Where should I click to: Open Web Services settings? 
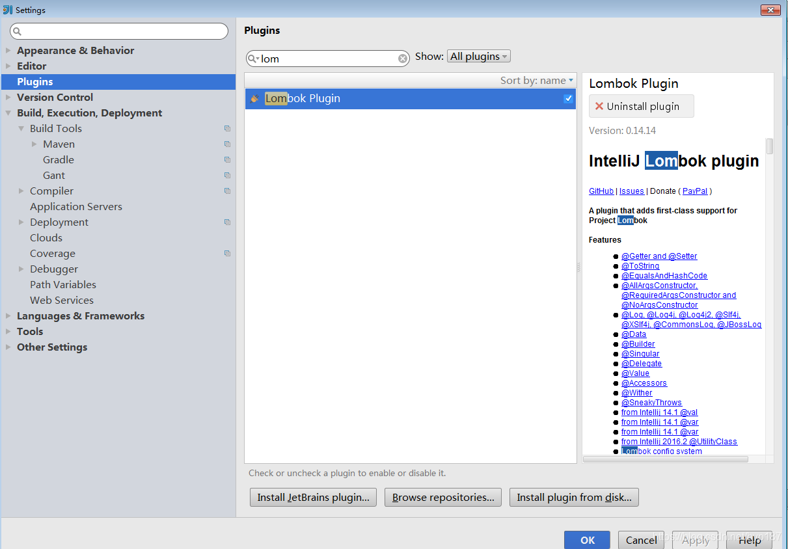click(62, 301)
